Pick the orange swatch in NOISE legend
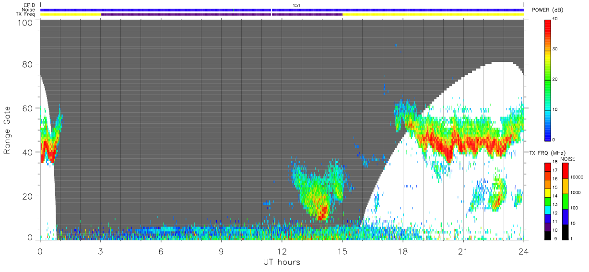 tap(565, 186)
